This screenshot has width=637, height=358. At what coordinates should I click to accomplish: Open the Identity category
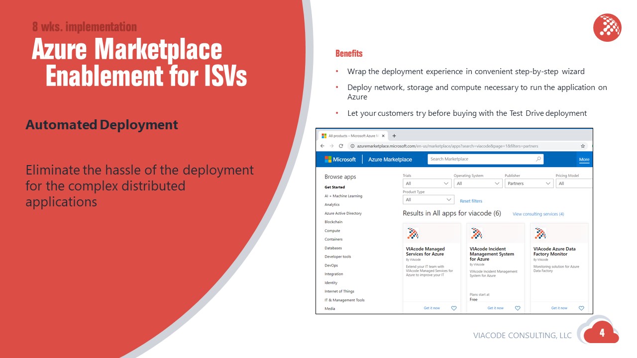(x=331, y=283)
